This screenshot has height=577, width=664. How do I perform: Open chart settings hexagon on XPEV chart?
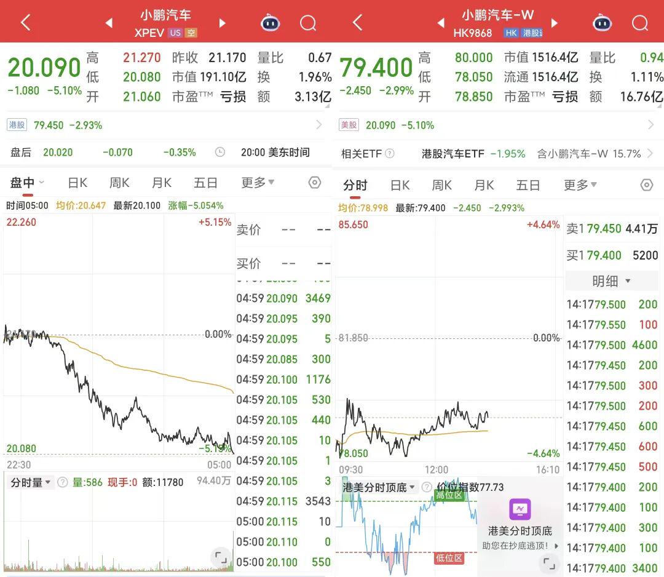(x=314, y=183)
